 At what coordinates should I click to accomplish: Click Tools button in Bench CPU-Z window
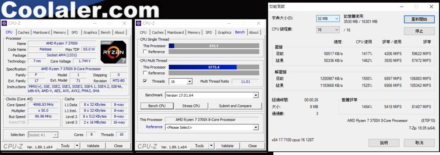(199, 146)
